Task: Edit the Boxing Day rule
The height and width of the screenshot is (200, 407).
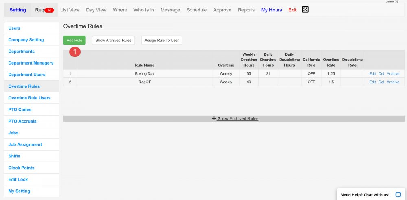Action: pyautogui.click(x=372, y=74)
